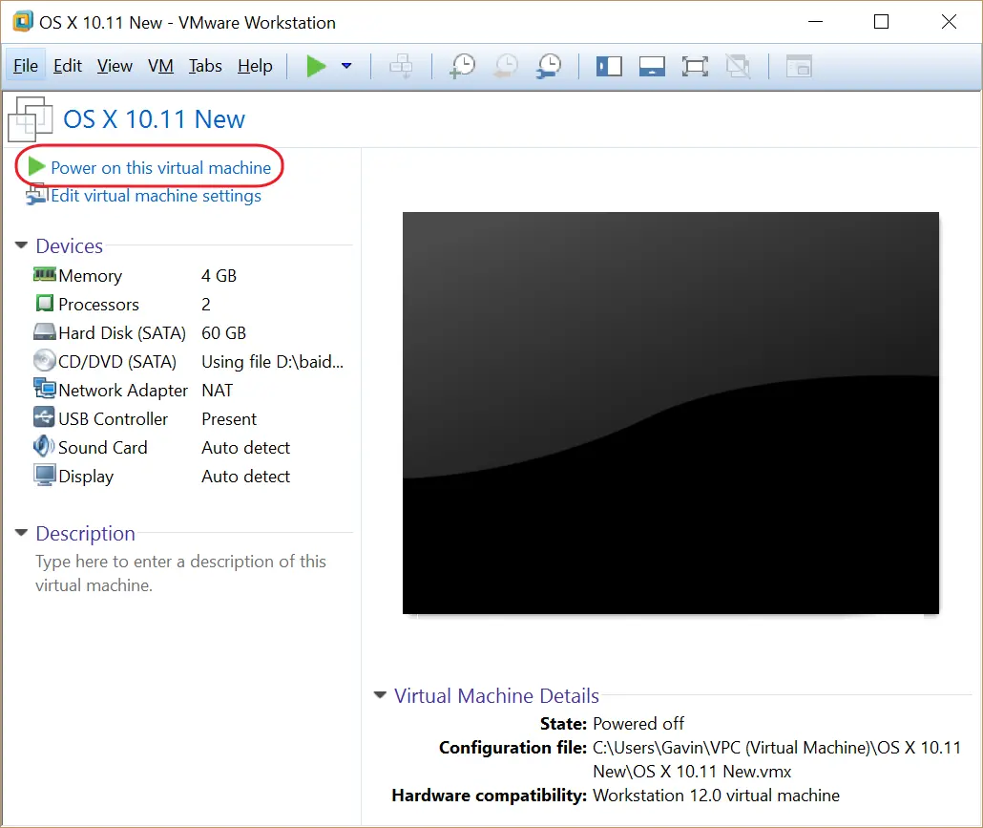Enter full screen mode

[695, 66]
